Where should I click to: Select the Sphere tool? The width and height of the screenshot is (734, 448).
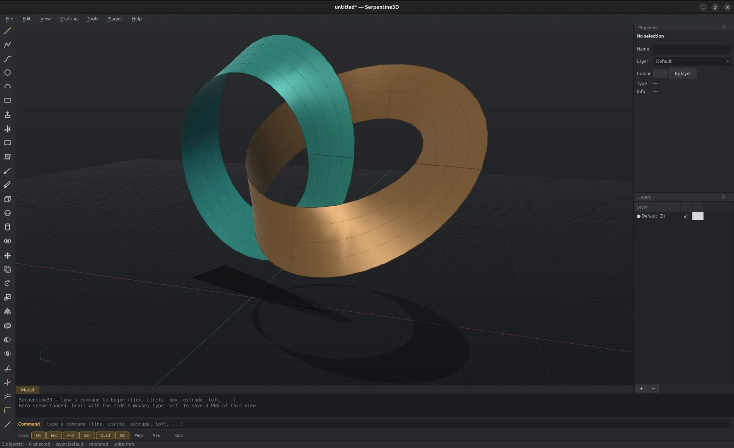coord(7,213)
